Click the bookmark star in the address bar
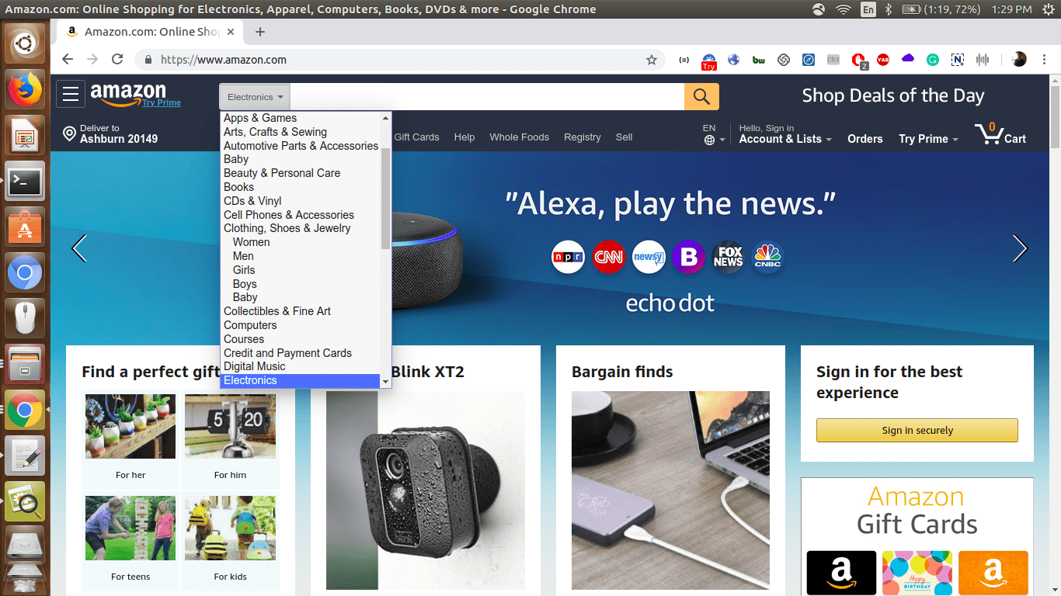1061x596 pixels. 652,60
